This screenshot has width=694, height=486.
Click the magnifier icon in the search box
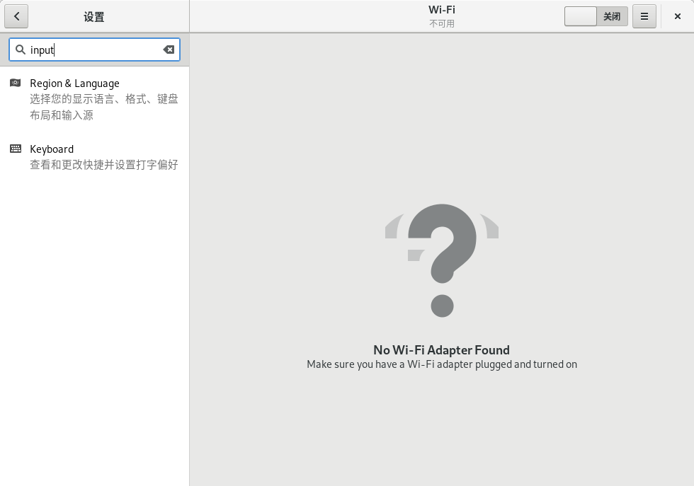point(20,50)
